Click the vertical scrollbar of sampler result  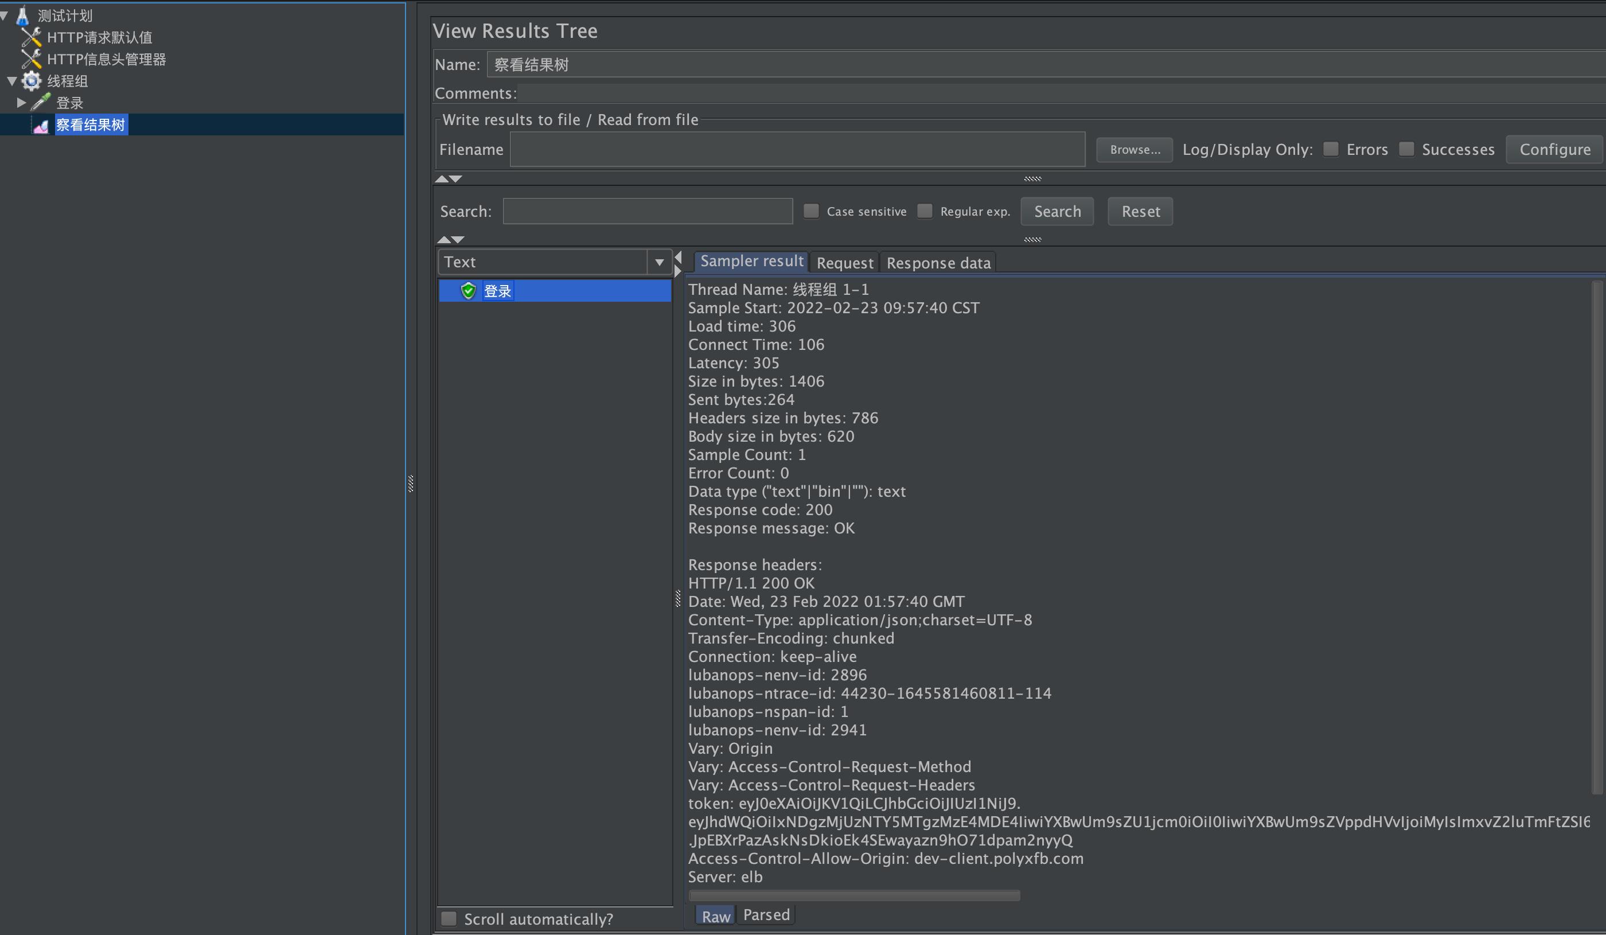pos(1597,537)
